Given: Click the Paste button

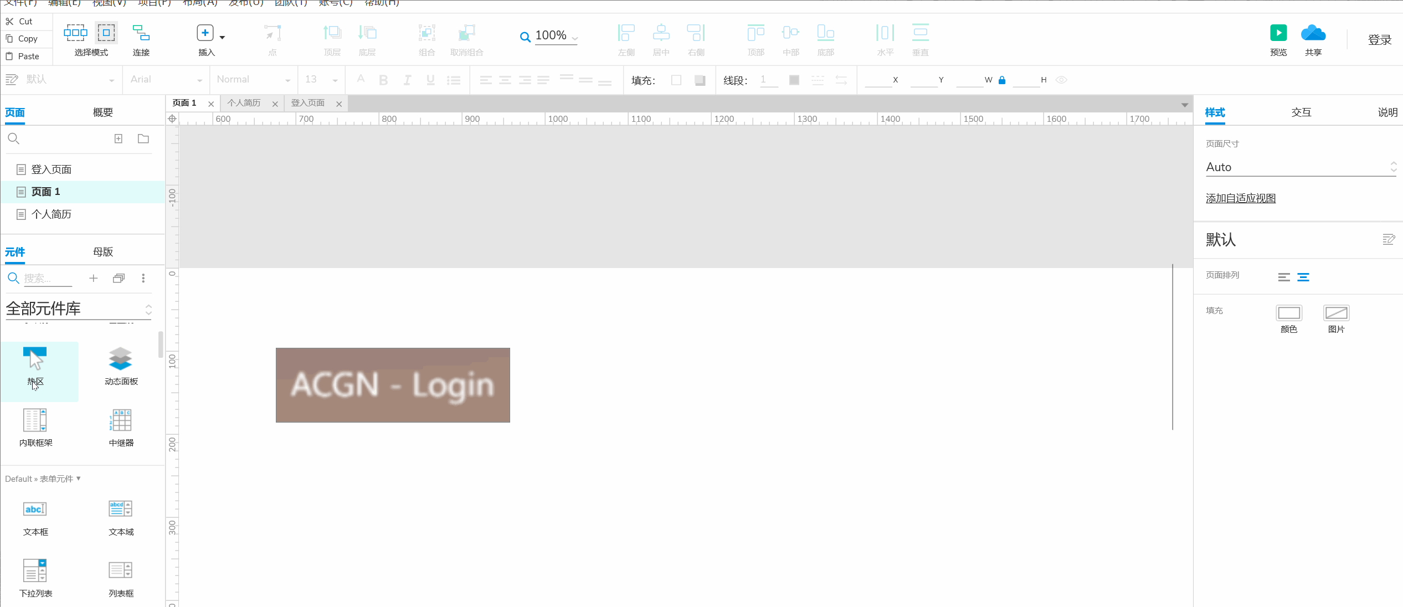Looking at the screenshot, I should [22, 56].
